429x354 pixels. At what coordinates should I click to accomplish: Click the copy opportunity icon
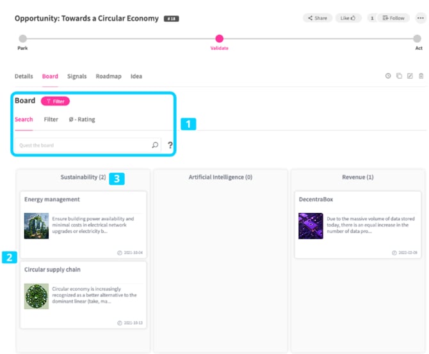point(399,76)
